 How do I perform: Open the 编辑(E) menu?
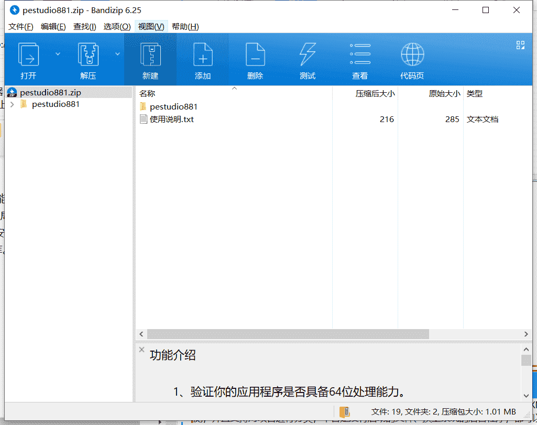pyautogui.click(x=53, y=27)
